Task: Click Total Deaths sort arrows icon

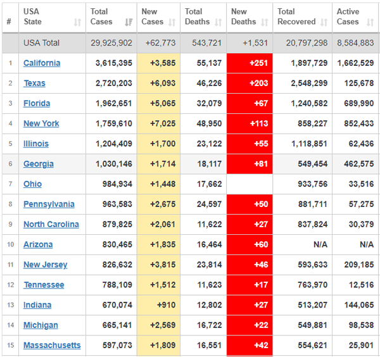Action: click(x=218, y=22)
